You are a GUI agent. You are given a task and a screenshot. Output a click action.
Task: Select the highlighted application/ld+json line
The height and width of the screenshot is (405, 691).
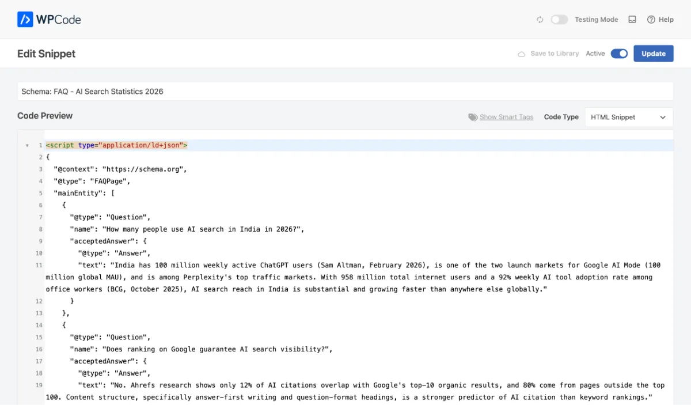(115, 145)
